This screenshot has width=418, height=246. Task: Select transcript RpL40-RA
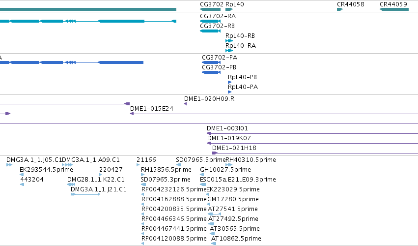229,51
